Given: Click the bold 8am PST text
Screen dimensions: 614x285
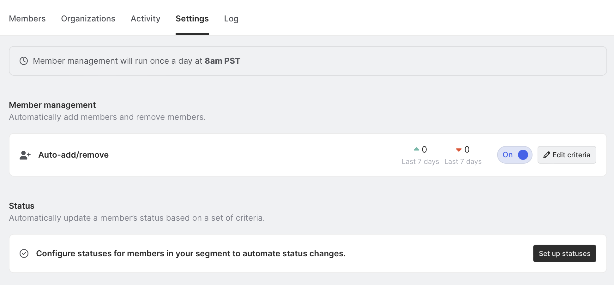Looking at the screenshot, I should coord(222,61).
